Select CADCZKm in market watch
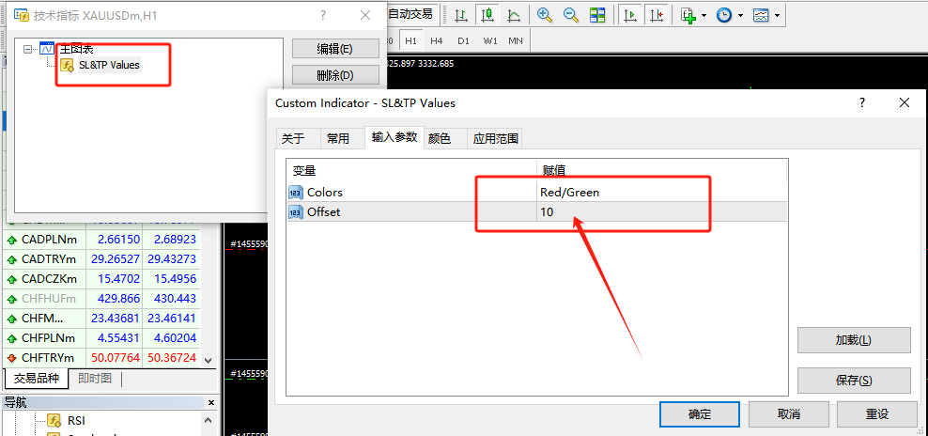This screenshot has height=436, width=928. (x=49, y=279)
